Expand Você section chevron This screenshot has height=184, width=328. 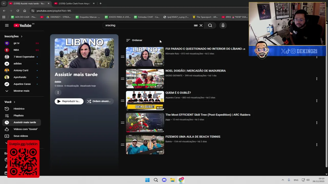(14, 102)
